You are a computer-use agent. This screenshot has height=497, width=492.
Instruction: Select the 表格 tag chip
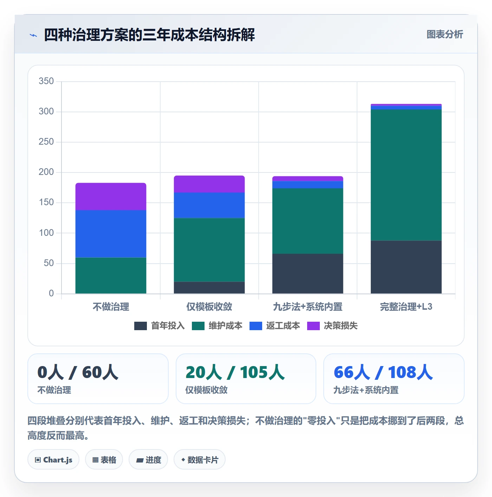[x=104, y=460]
